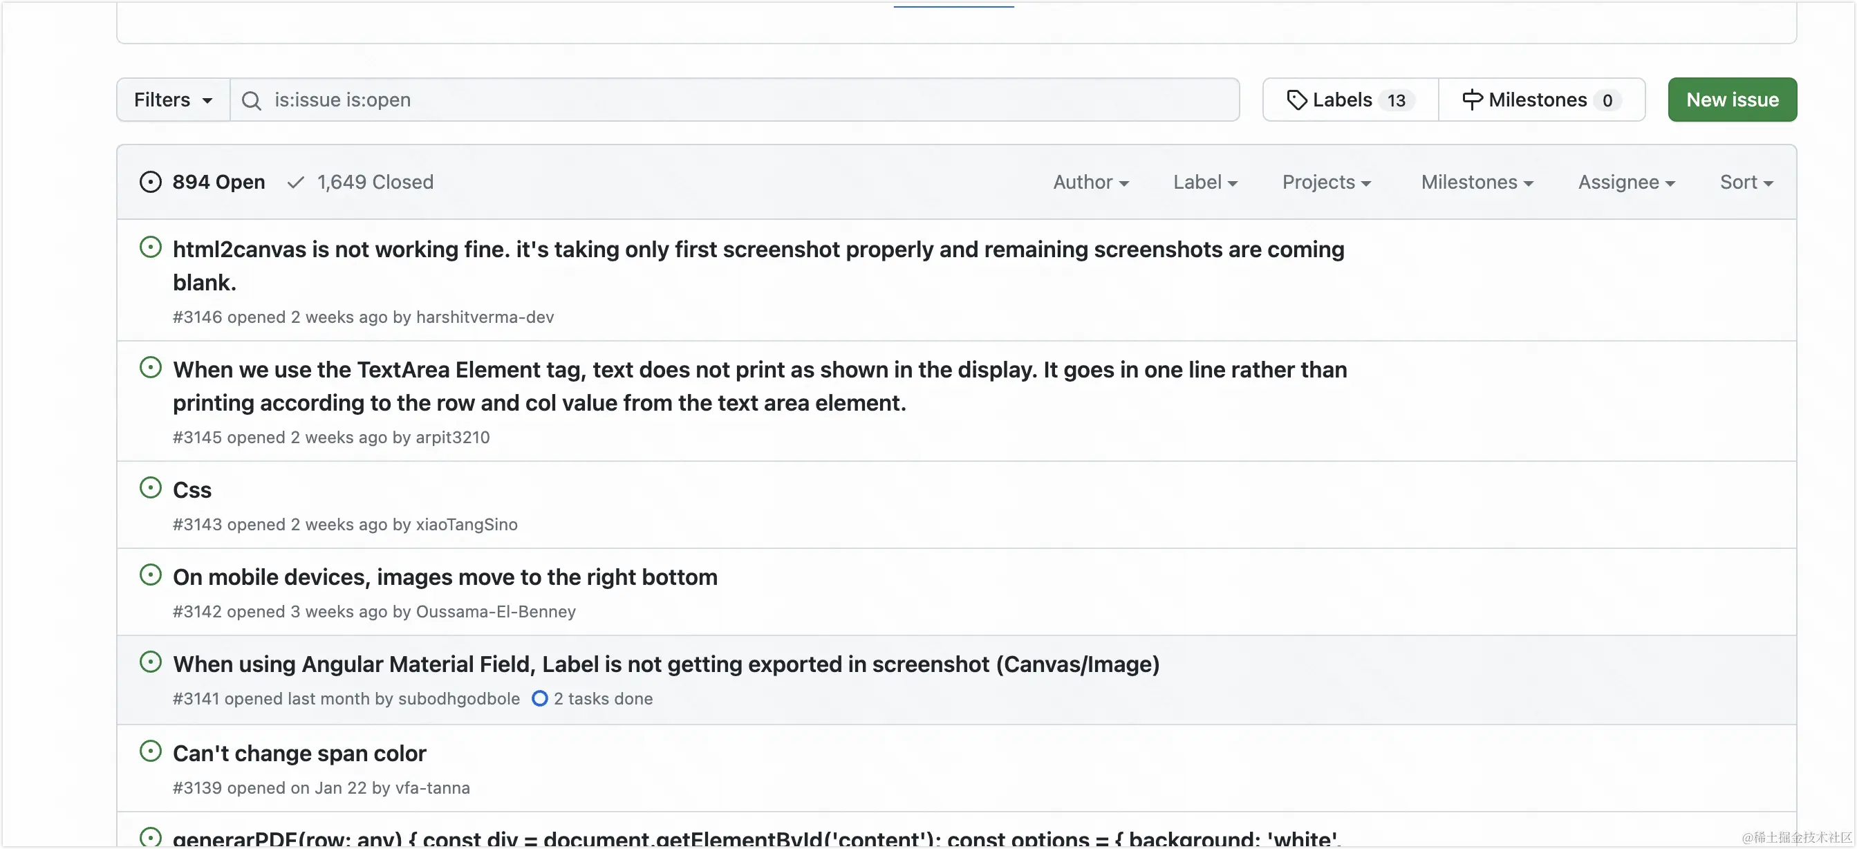Click open icon of html2canvas issue

tap(150, 248)
